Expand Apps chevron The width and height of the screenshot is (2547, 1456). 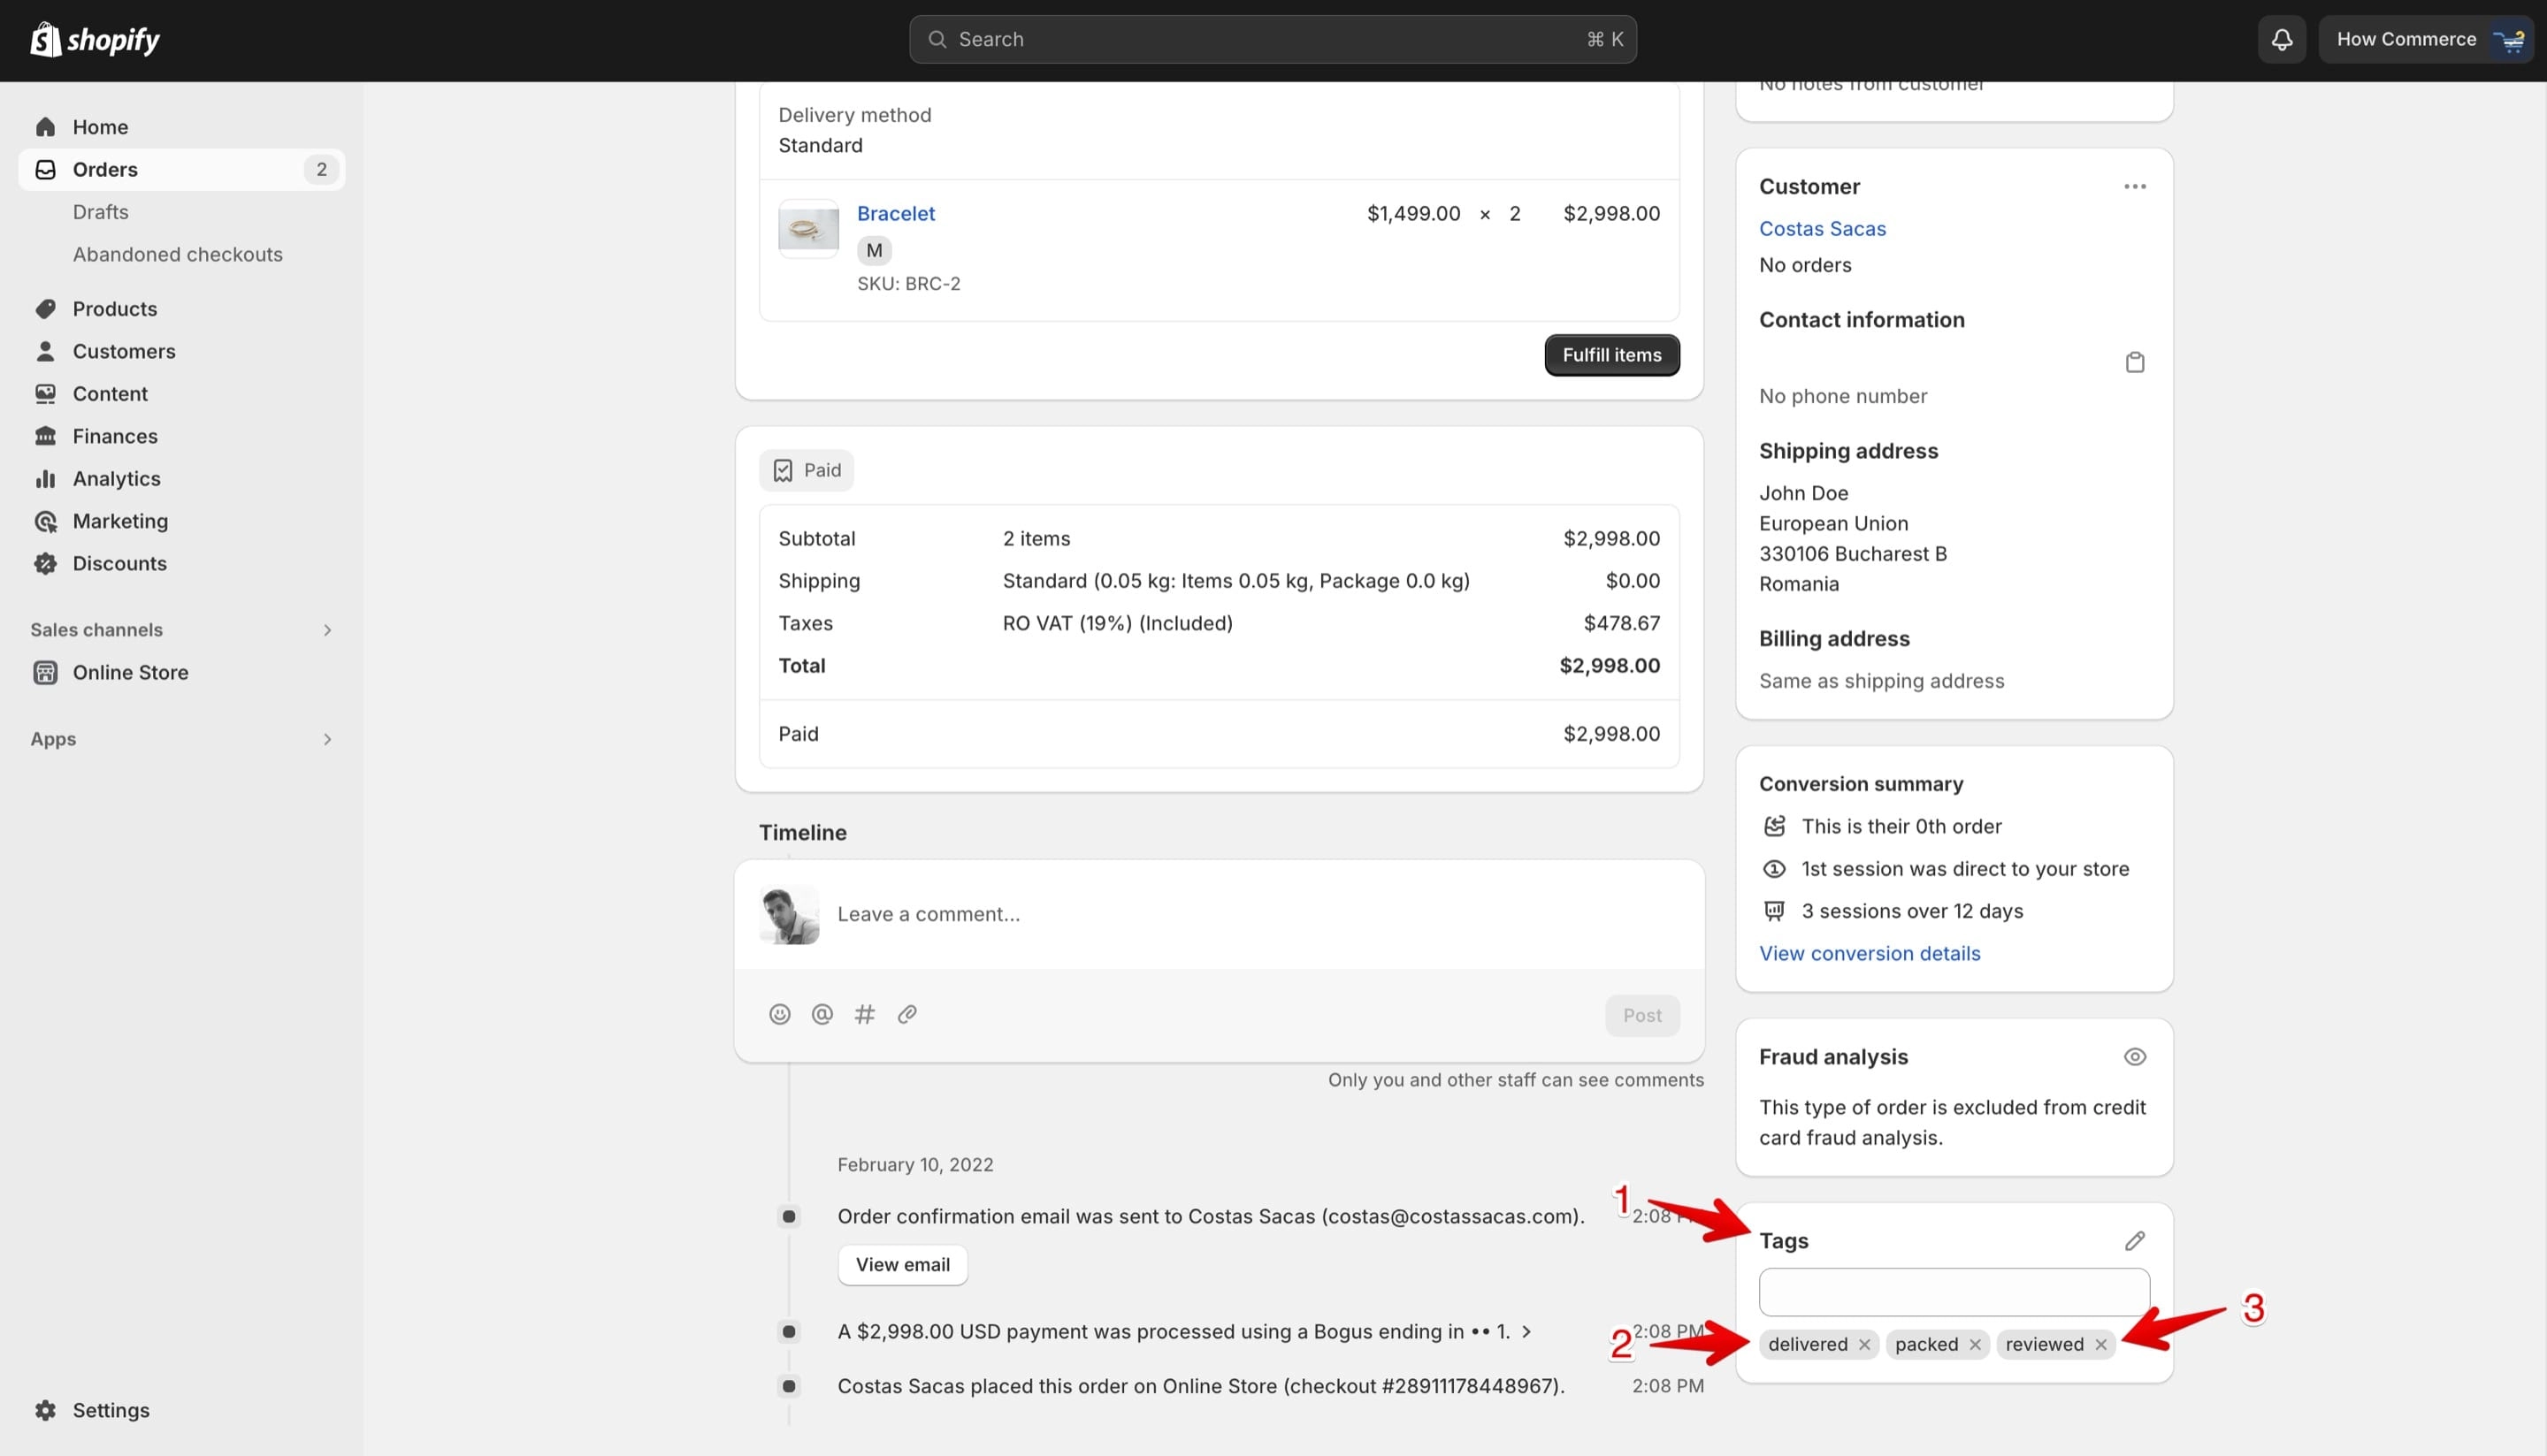tap(327, 739)
